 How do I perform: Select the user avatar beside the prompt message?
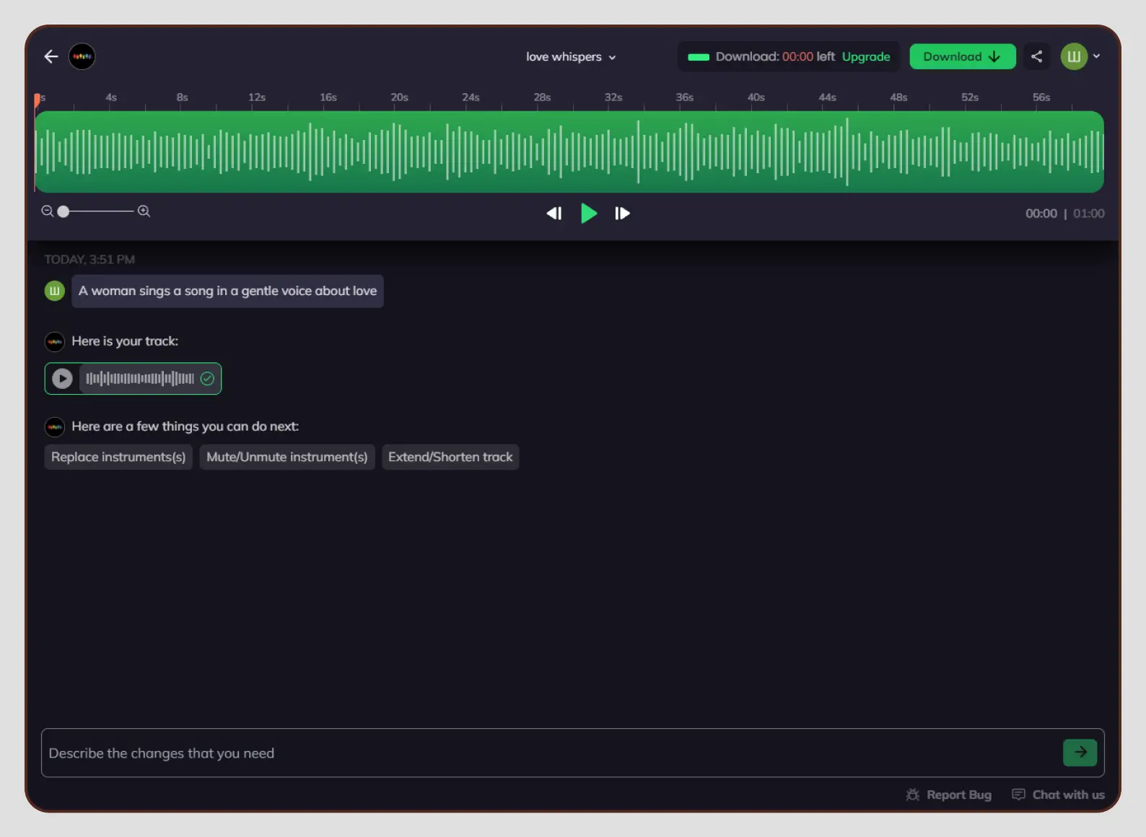coord(55,291)
